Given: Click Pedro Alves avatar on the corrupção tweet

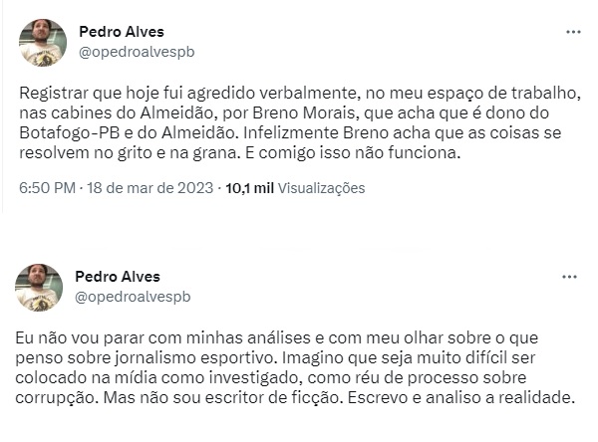Looking at the screenshot, I should (x=39, y=288).
